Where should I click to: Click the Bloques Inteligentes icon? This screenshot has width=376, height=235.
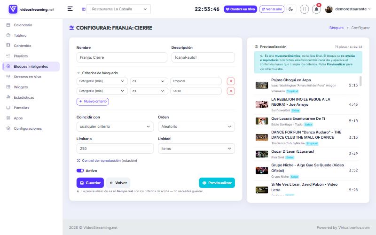[8, 66]
